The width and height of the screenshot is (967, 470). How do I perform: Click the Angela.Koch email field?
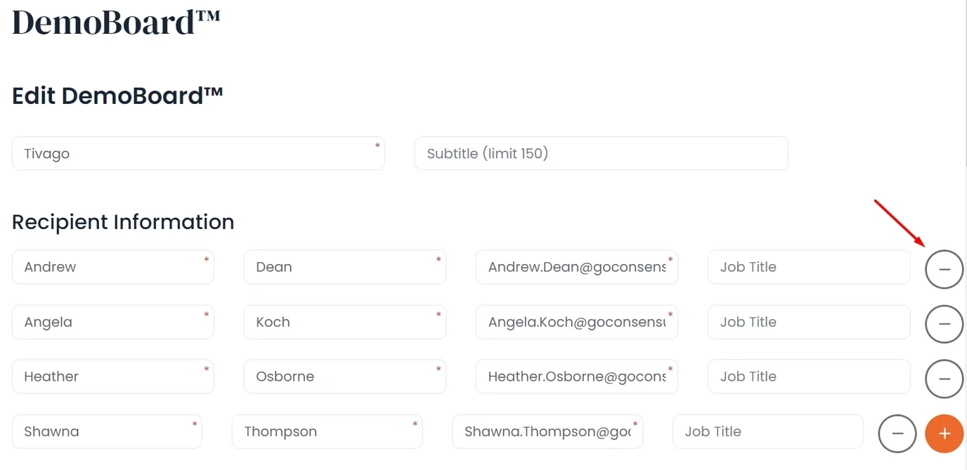tap(576, 322)
